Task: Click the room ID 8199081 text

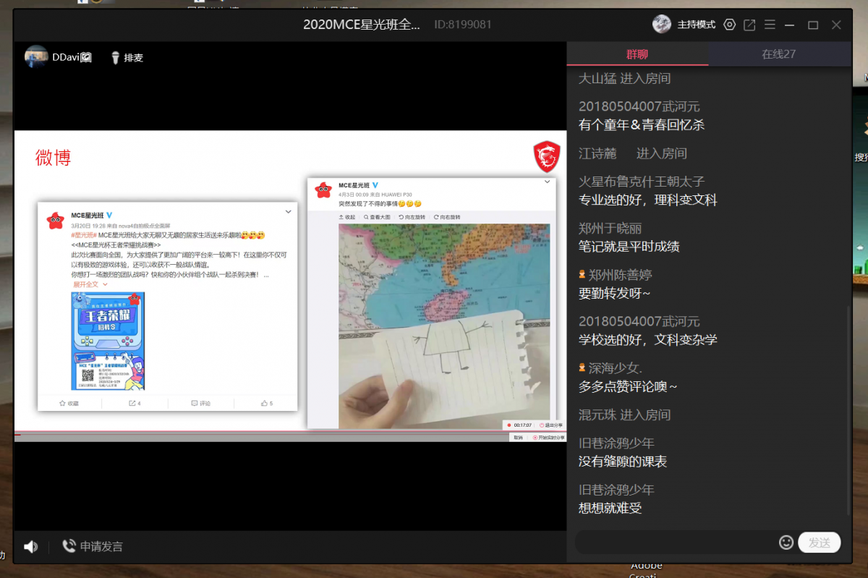Action: [x=463, y=25]
